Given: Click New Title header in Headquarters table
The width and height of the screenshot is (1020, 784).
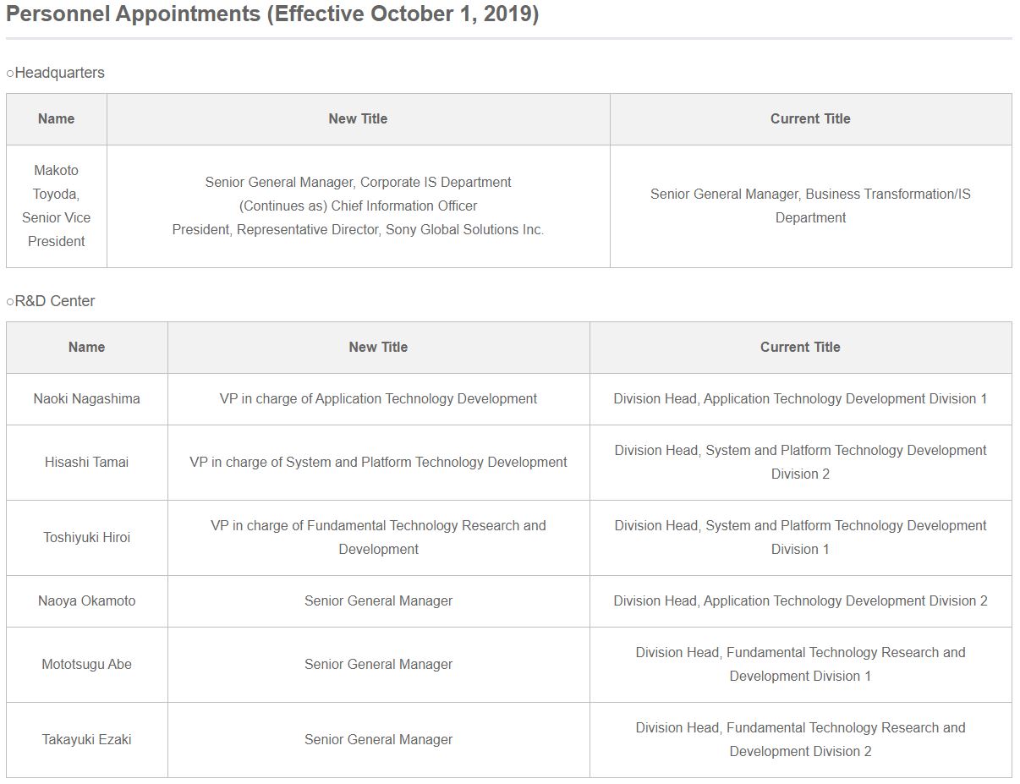Looking at the screenshot, I should click(x=358, y=119).
